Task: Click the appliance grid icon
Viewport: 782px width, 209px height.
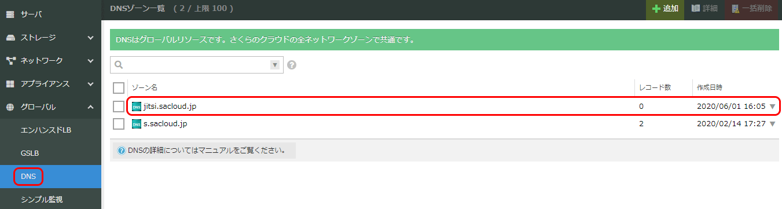Action: [x=10, y=84]
